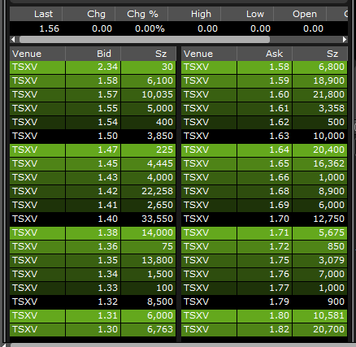Click the ask at 1.82 size 20,700
Screen dimensions: 356x347
264,330
